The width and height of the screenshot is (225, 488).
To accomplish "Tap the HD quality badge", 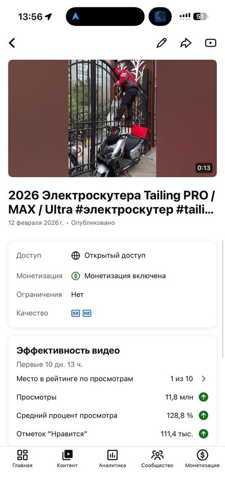I will pyautogui.click(x=87, y=313).
